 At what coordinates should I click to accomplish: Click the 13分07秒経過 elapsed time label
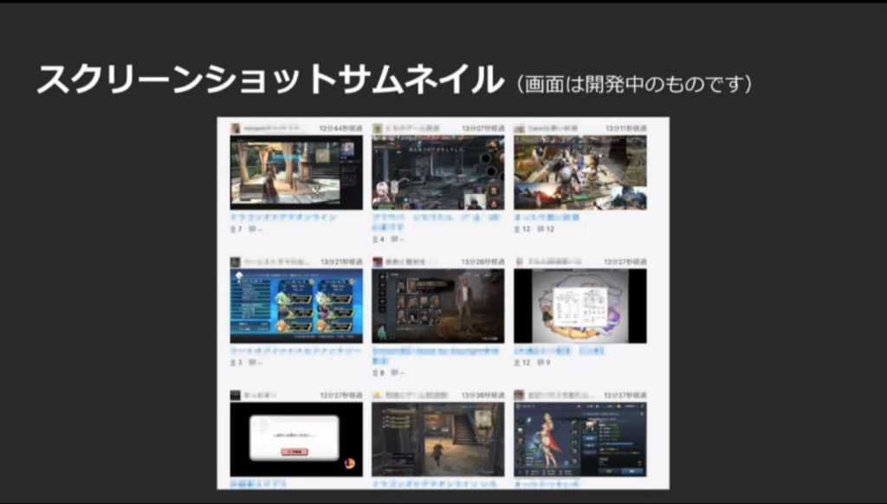tap(482, 128)
